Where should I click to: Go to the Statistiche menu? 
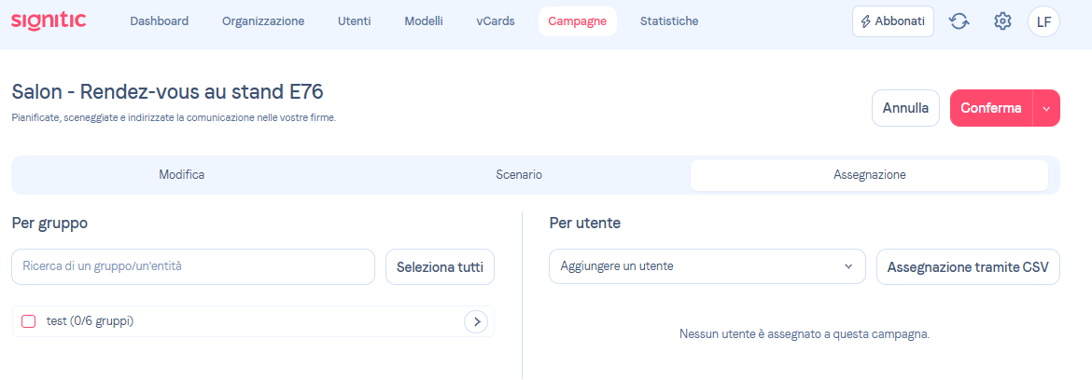669,21
